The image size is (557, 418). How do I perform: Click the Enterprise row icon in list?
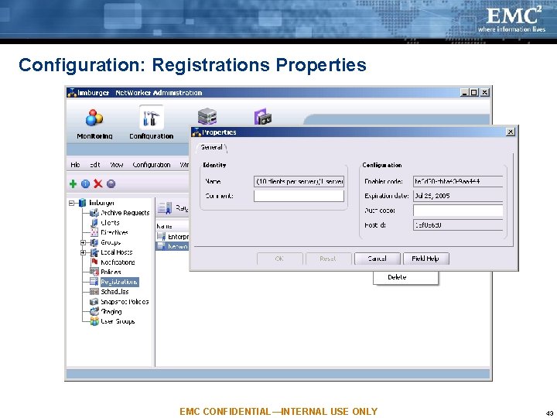161,236
